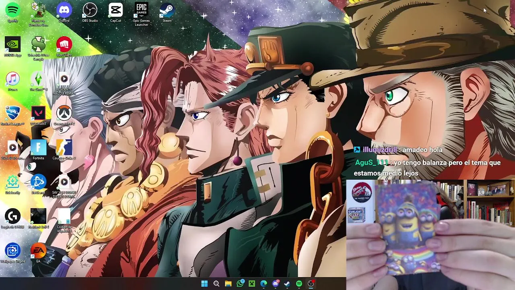Click the OBS Studio taskbar icon
515x290 pixels.
311,284
